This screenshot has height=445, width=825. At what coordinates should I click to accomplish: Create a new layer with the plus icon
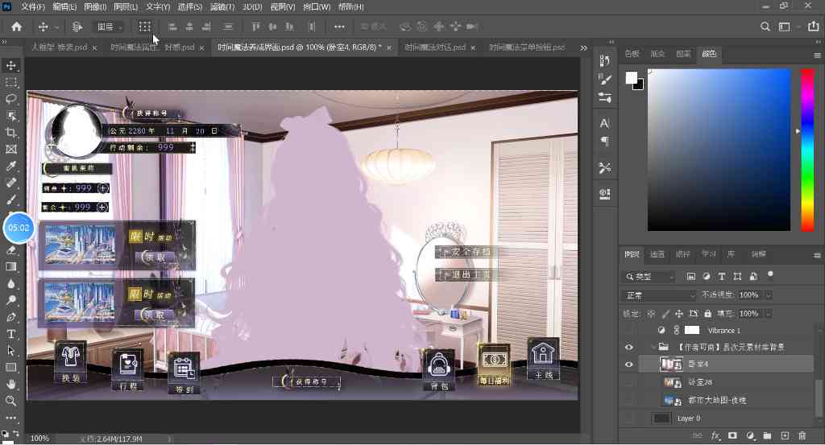click(x=785, y=435)
